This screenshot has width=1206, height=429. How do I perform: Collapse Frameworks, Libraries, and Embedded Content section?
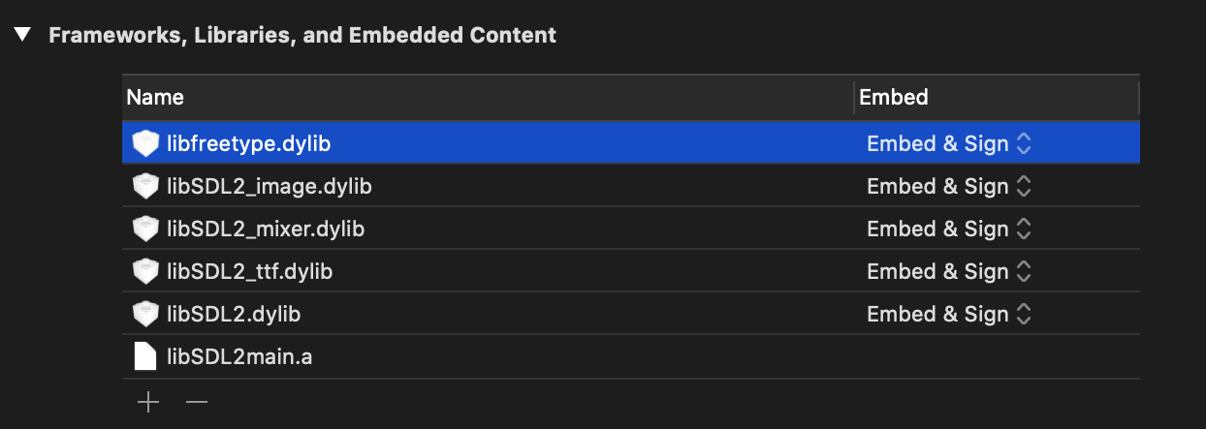(x=22, y=36)
